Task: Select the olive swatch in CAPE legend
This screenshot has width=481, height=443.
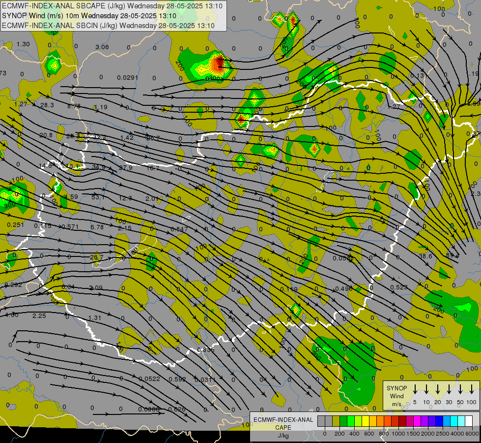Action: [336, 421]
